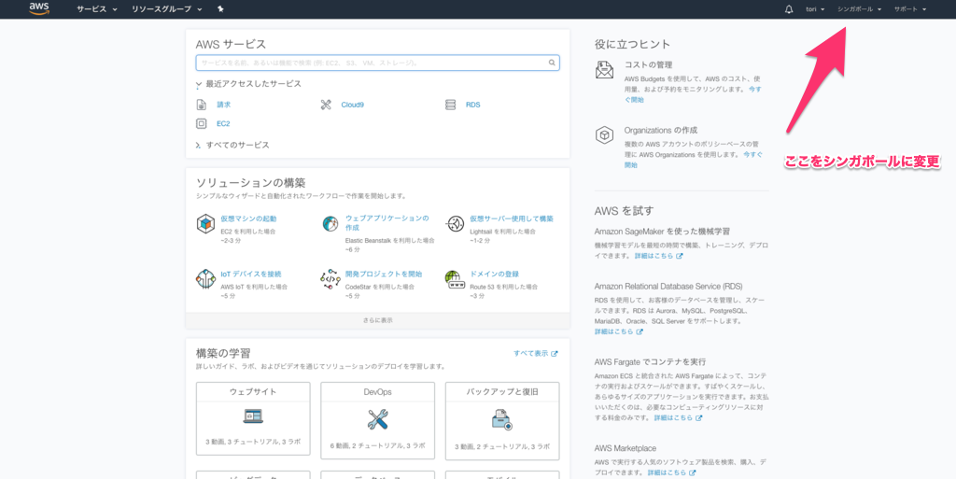The height and width of the screenshot is (479, 956).
Task: Click the Elastic Beanstalk web app icon
Action: click(330, 224)
